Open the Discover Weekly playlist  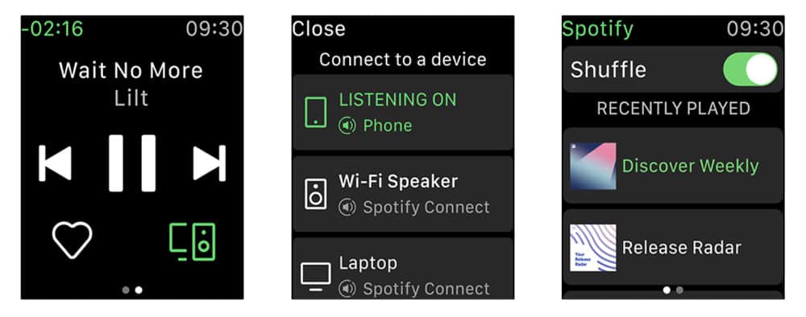tap(673, 166)
